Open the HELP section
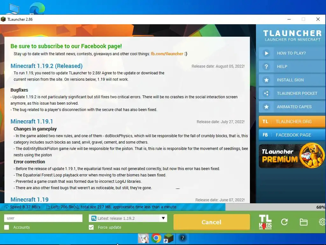The image size is (326, 245). 292,66
